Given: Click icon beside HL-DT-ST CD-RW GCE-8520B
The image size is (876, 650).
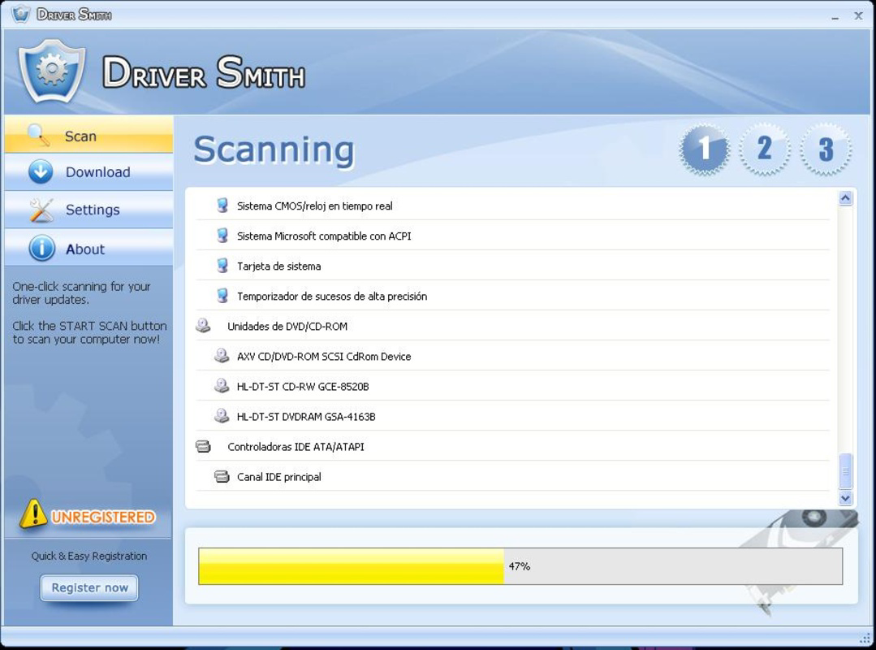Looking at the screenshot, I should 222,386.
